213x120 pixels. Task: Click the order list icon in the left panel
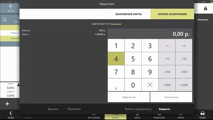4,19
